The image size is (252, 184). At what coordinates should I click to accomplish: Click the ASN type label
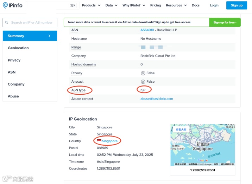pyautogui.click(x=78, y=90)
